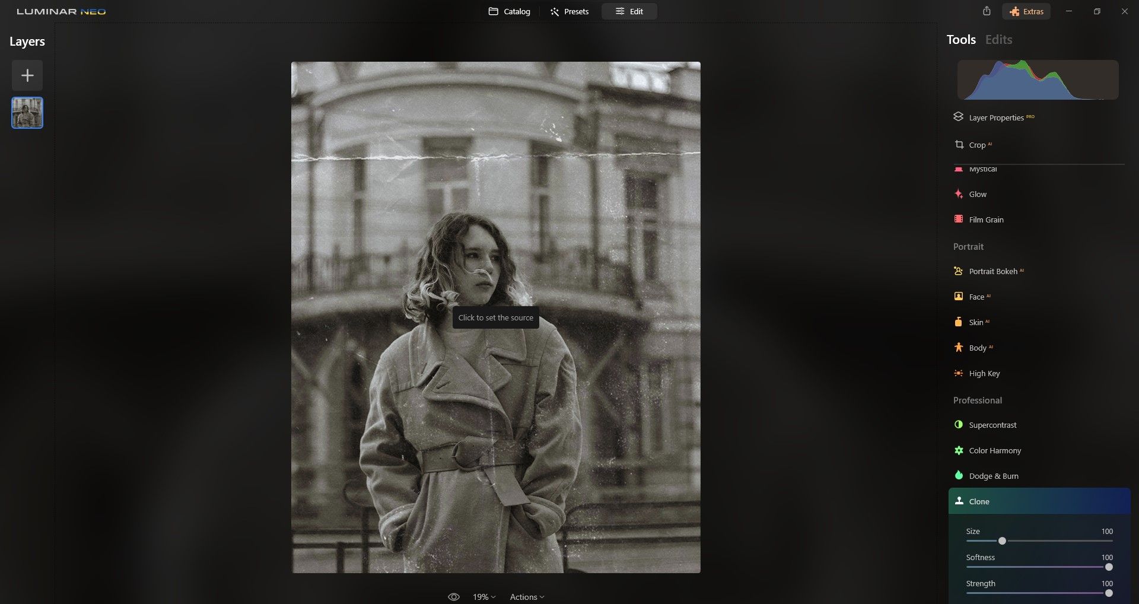Adjust the Clone Softness slider handle
The image size is (1139, 604).
coord(1109,567)
